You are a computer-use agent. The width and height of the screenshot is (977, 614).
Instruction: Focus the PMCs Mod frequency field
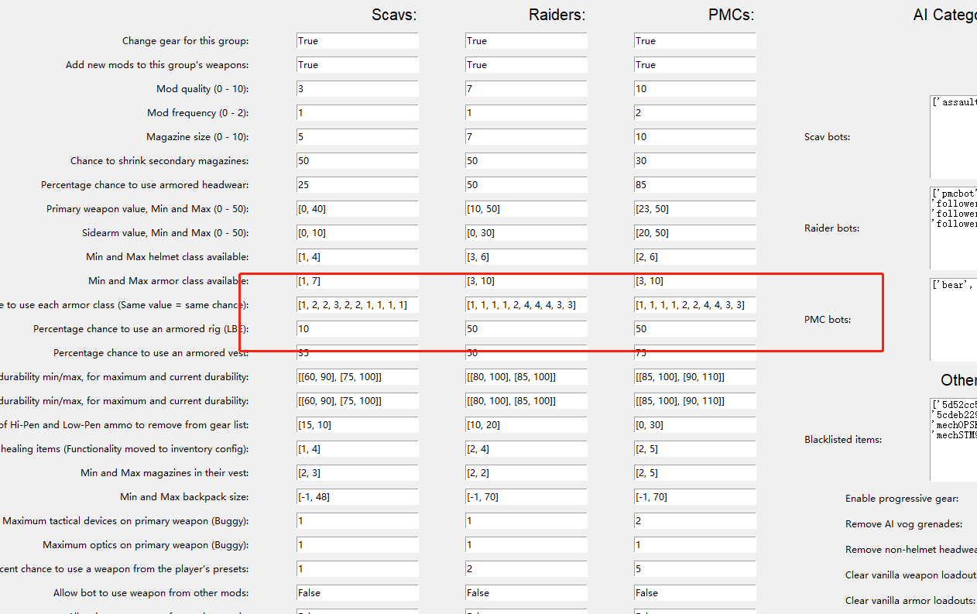pyautogui.click(x=694, y=113)
